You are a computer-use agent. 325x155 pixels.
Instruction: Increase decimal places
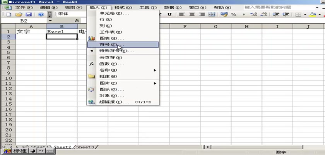coord(253,14)
